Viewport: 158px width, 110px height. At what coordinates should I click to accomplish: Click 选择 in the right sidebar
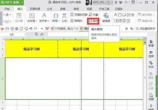coord(151,54)
